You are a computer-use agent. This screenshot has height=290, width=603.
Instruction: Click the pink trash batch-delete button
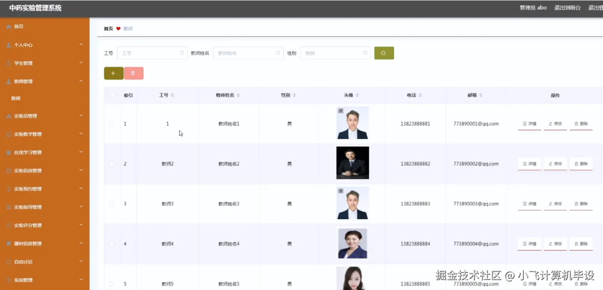click(x=133, y=73)
